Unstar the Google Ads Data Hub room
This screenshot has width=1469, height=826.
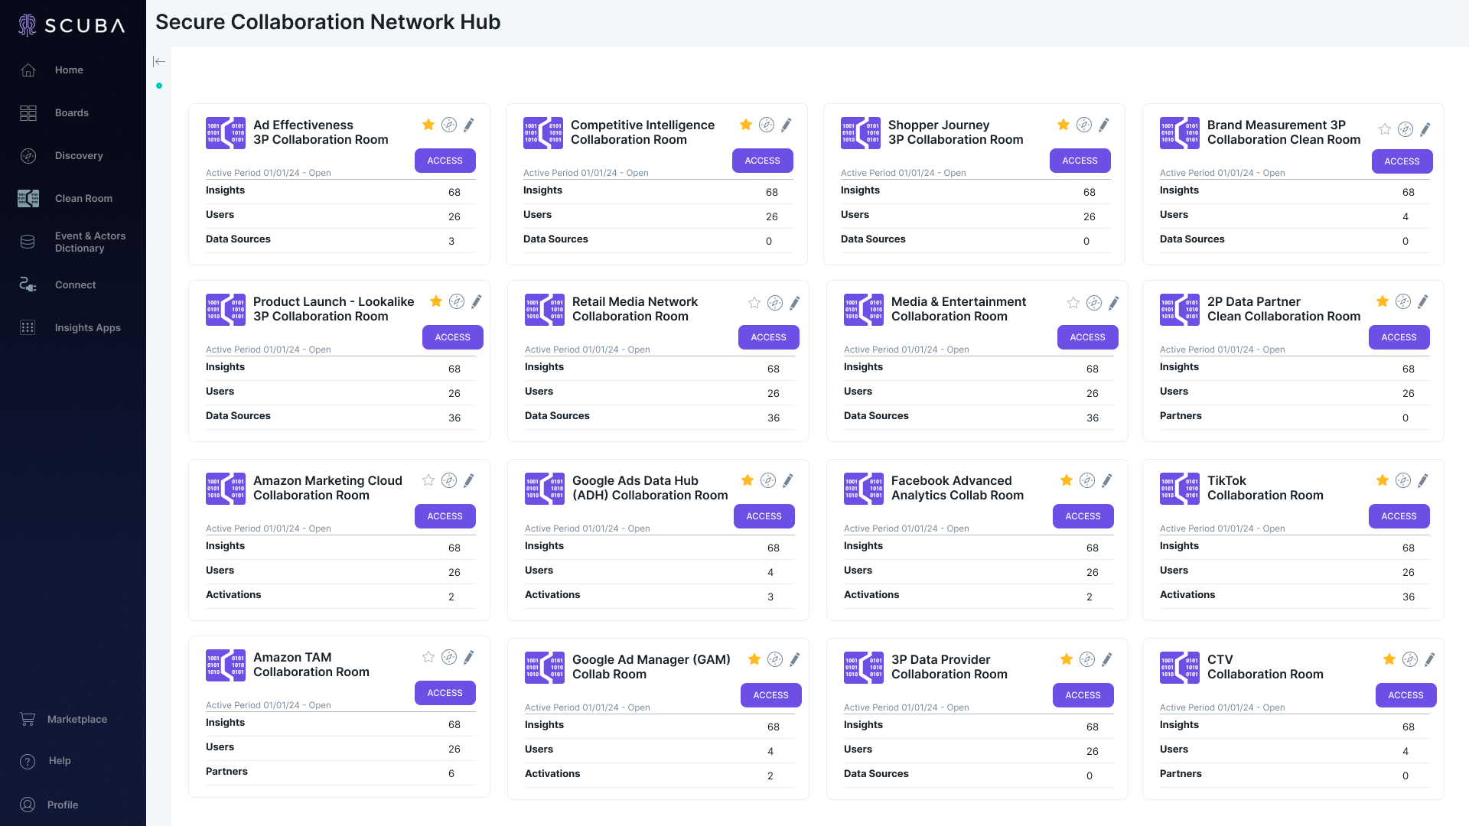pos(748,480)
